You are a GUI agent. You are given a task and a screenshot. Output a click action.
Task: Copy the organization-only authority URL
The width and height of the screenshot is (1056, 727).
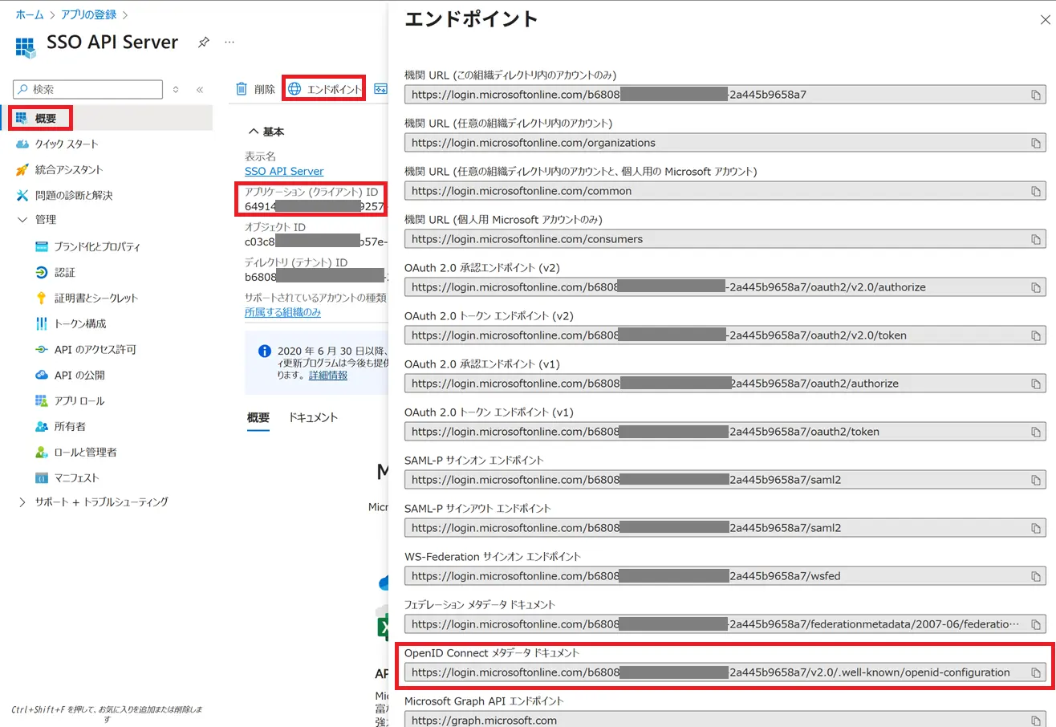[1035, 95]
